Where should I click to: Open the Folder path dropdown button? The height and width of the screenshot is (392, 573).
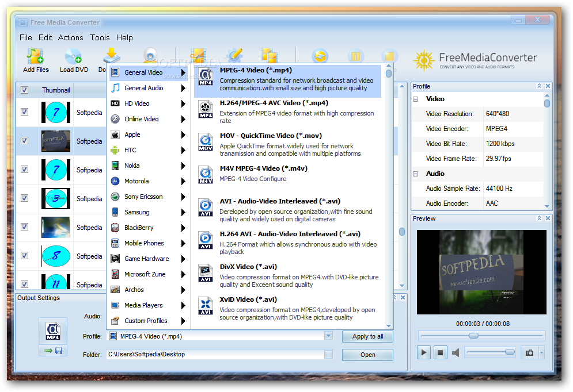328,354
